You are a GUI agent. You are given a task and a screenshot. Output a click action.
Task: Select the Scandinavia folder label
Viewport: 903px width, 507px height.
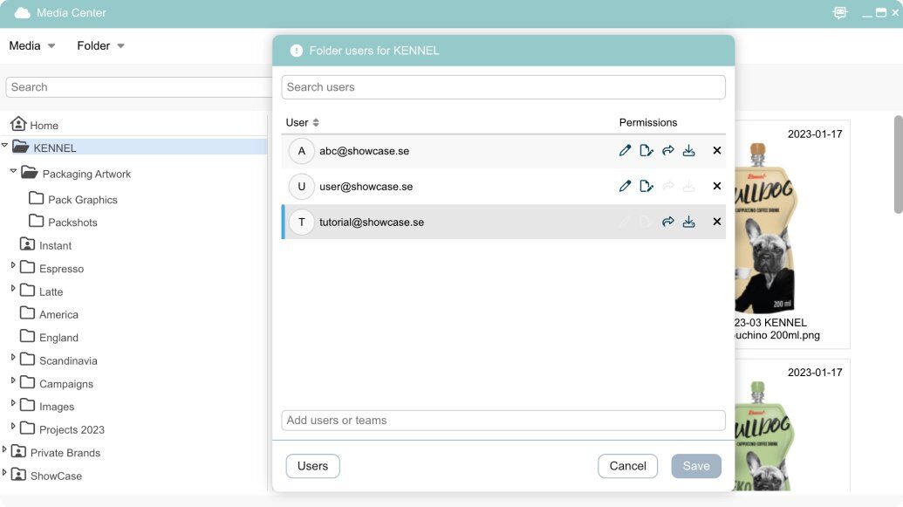coord(68,360)
